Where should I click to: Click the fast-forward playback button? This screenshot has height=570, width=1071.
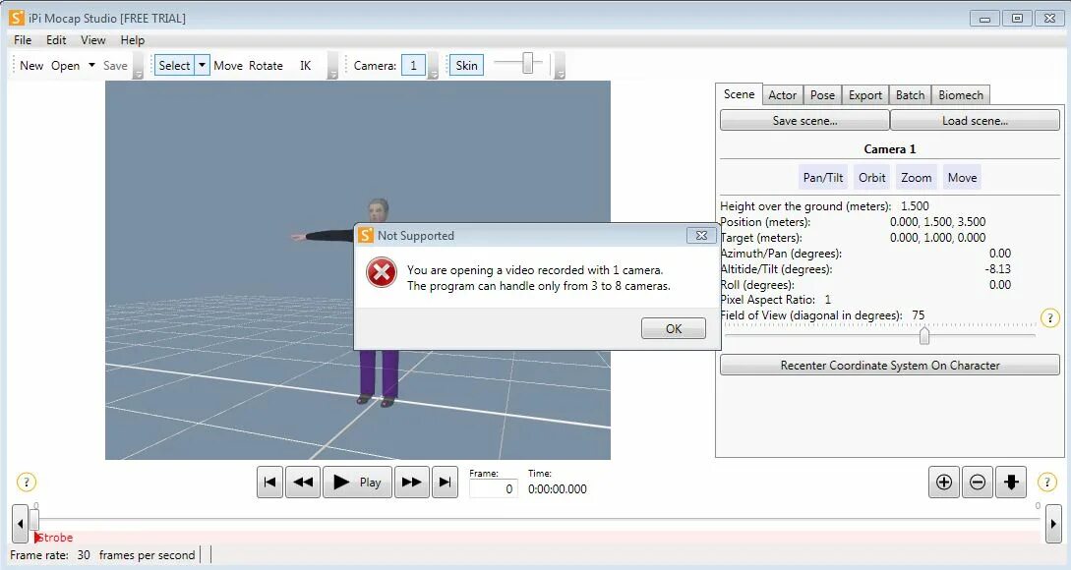pyautogui.click(x=412, y=483)
